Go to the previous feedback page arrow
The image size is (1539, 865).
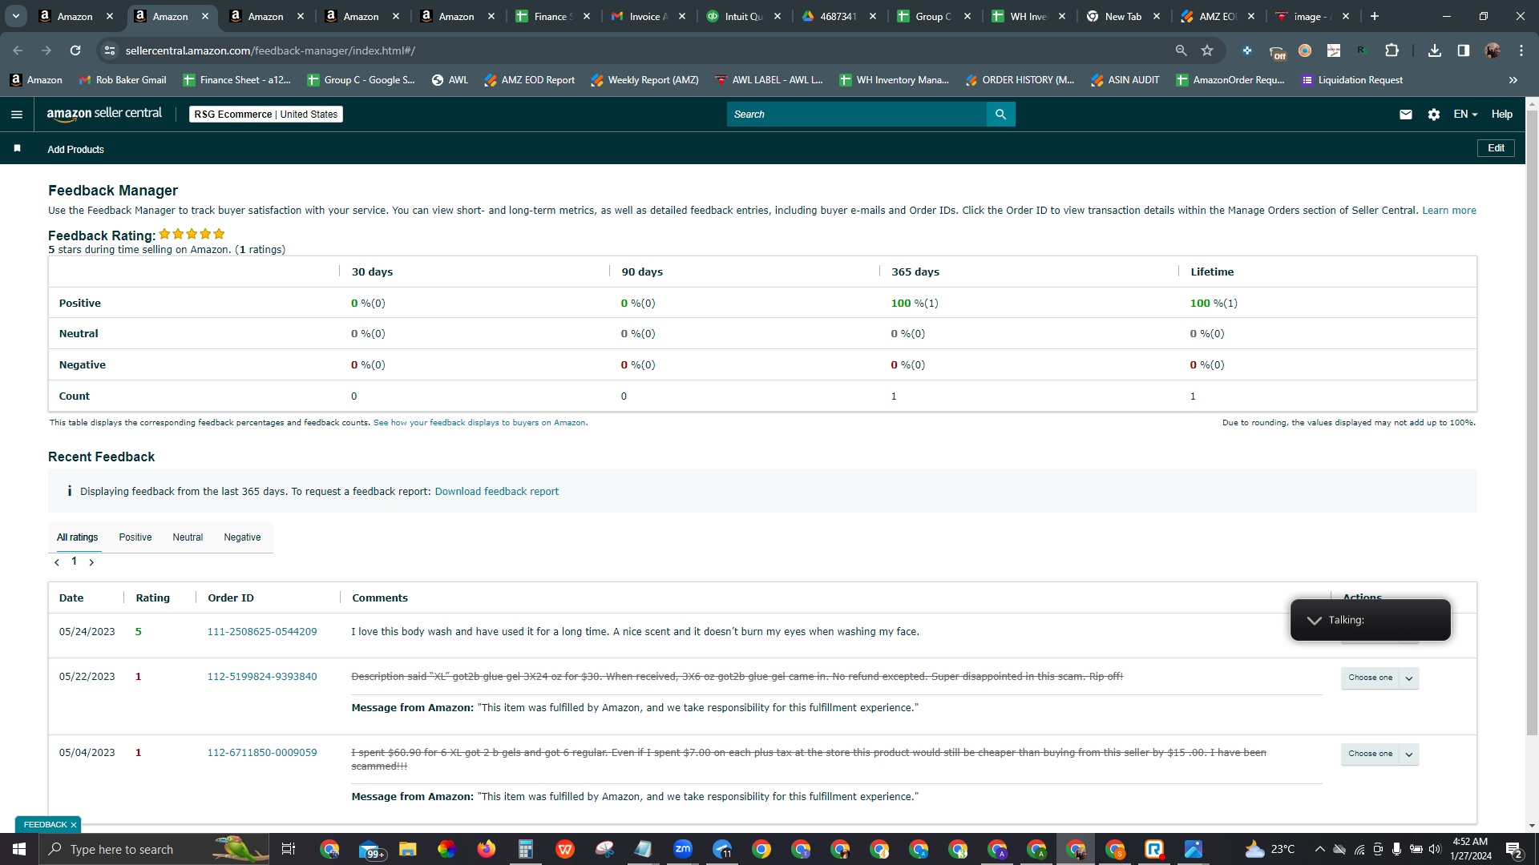tap(57, 562)
